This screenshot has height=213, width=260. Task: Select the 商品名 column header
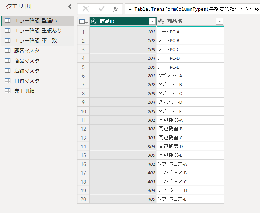(x=190, y=21)
